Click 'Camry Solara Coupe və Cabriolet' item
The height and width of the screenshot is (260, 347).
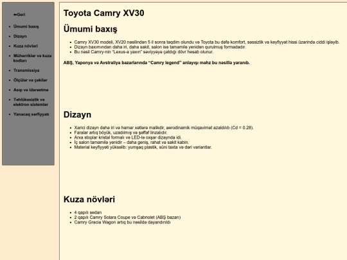(x=127, y=218)
